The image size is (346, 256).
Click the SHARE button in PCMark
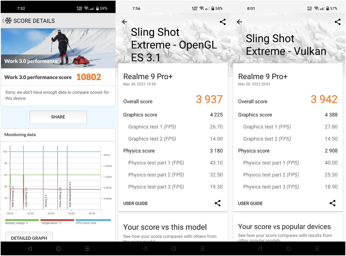58,117
